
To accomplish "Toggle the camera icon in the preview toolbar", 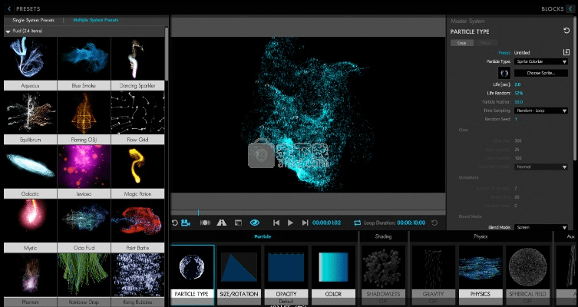I will click(186, 223).
